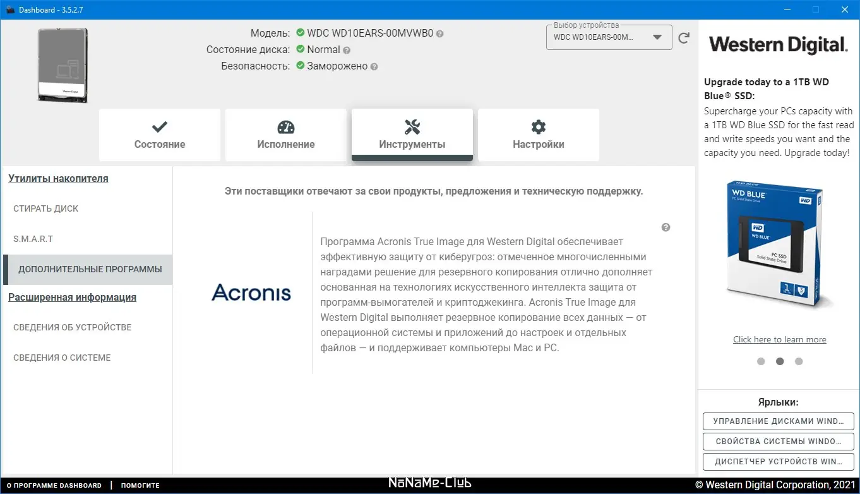Click the Normal disk status text
The height and width of the screenshot is (494, 860).
tap(323, 50)
